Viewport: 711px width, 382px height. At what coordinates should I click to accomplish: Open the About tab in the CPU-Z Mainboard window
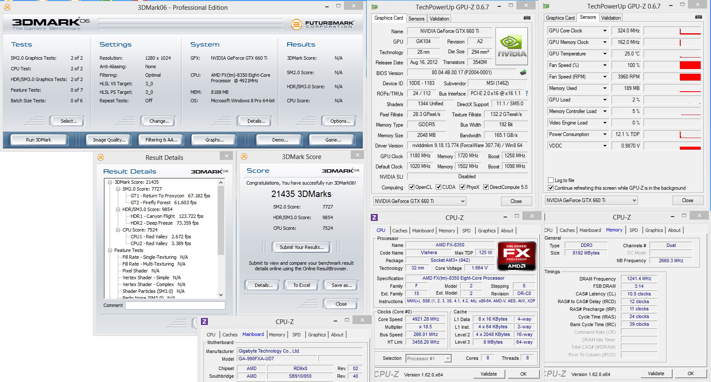click(x=337, y=335)
